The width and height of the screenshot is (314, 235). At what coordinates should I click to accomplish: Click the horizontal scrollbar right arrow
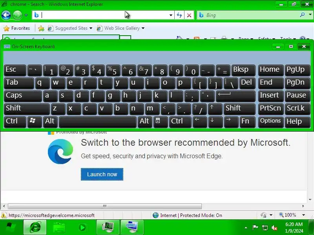tap(303, 206)
